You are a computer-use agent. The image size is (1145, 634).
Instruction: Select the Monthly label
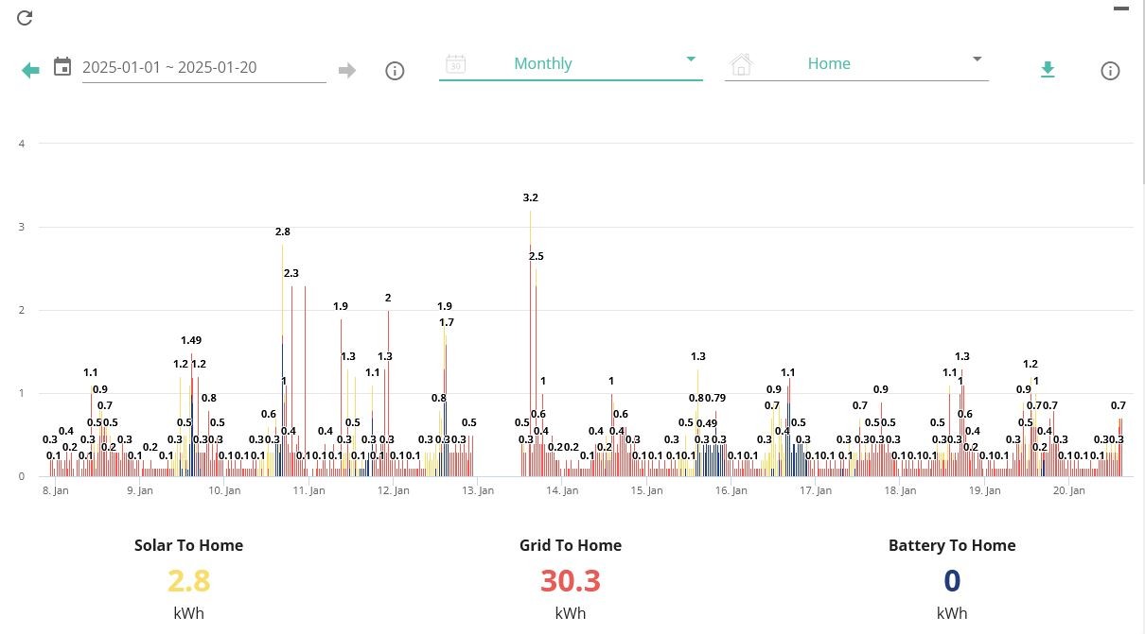tap(543, 63)
